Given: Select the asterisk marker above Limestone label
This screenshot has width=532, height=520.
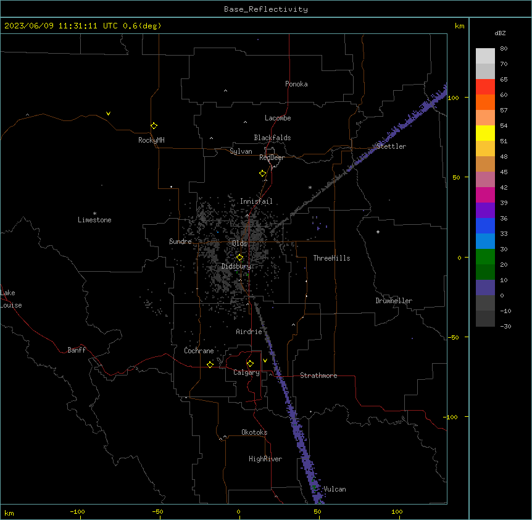Looking at the screenshot, I should 94,214.
